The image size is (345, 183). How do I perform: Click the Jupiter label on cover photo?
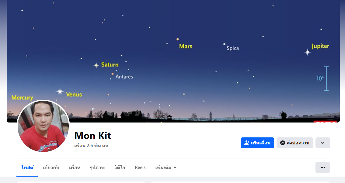[320, 46]
